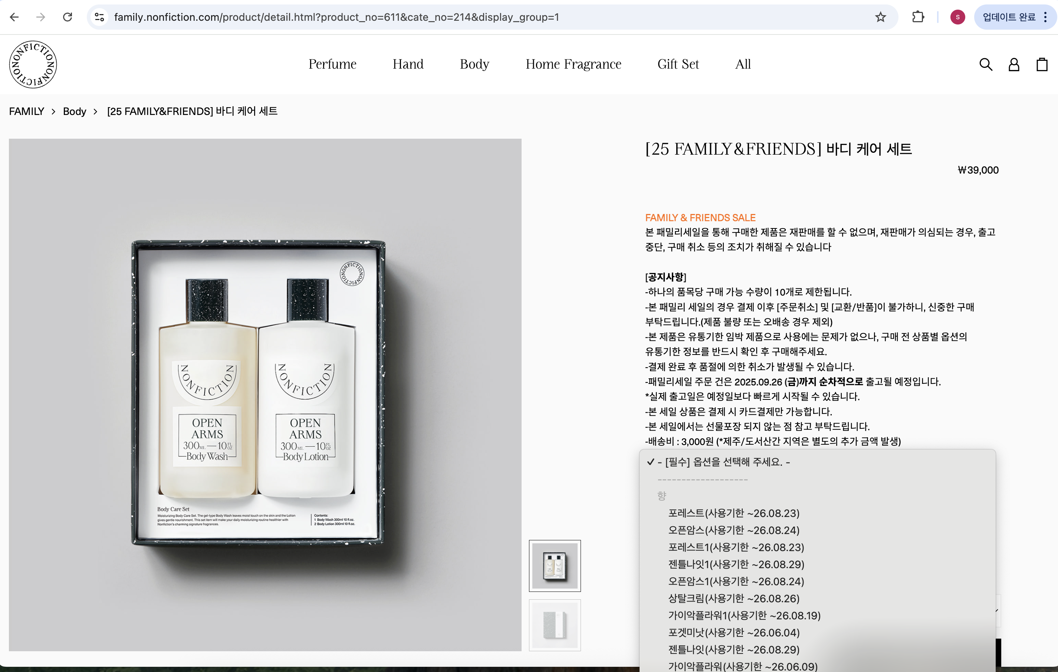Choose 포겟미낫 (~26.06.04) from dropdown

[x=733, y=632]
